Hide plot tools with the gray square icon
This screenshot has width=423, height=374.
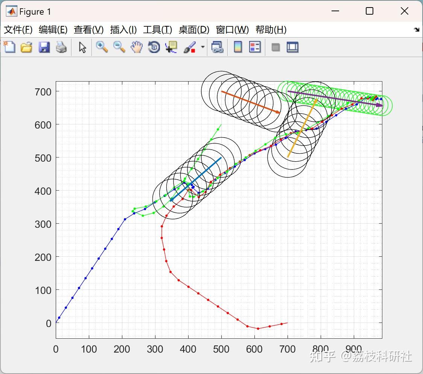tap(275, 47)
